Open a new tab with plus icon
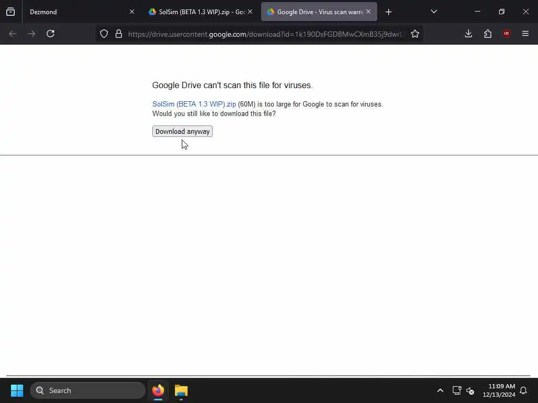Viewport: 538px width, 403px height. tap(388, 12)
